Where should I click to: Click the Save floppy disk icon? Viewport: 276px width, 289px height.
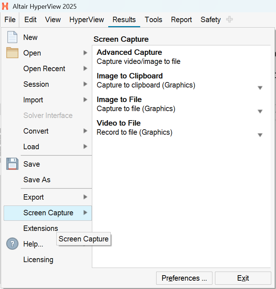coord(12,164)
